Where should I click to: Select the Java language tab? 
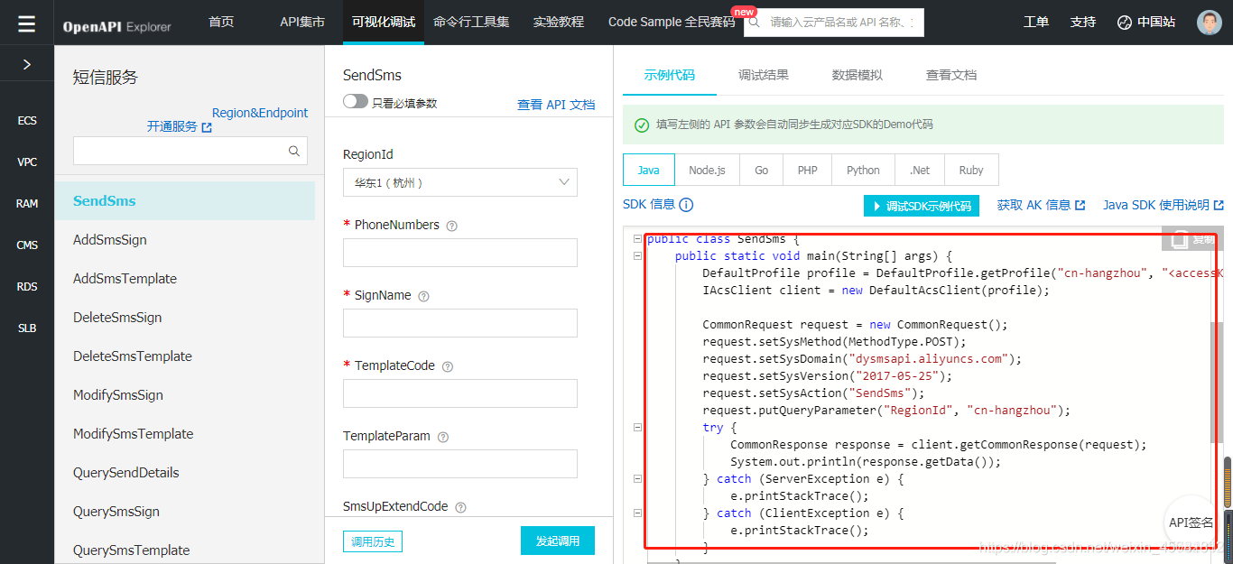click(648, 170)
